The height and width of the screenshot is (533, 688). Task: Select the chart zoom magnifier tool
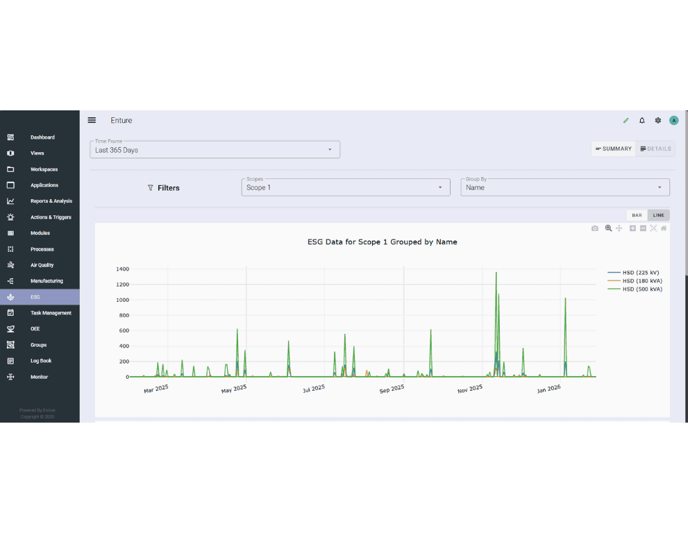coord(608,228)
